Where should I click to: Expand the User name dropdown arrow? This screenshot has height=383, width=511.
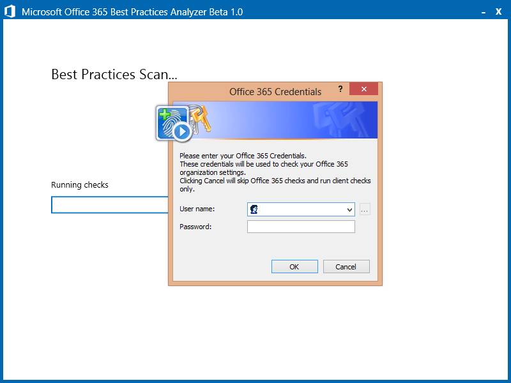tap(349, 210)
